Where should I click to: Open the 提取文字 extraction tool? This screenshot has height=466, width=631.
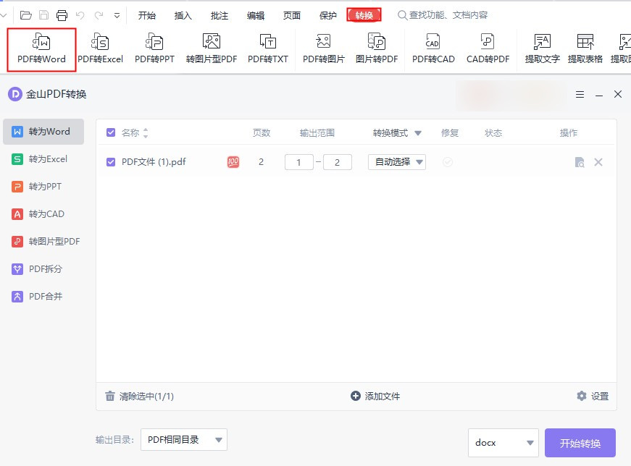pyautogui.click(x=542, y=47)
